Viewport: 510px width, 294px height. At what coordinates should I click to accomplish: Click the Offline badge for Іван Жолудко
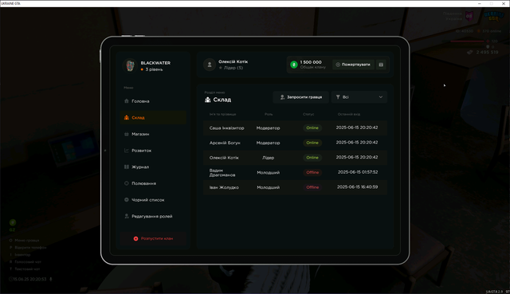[312, 187]
